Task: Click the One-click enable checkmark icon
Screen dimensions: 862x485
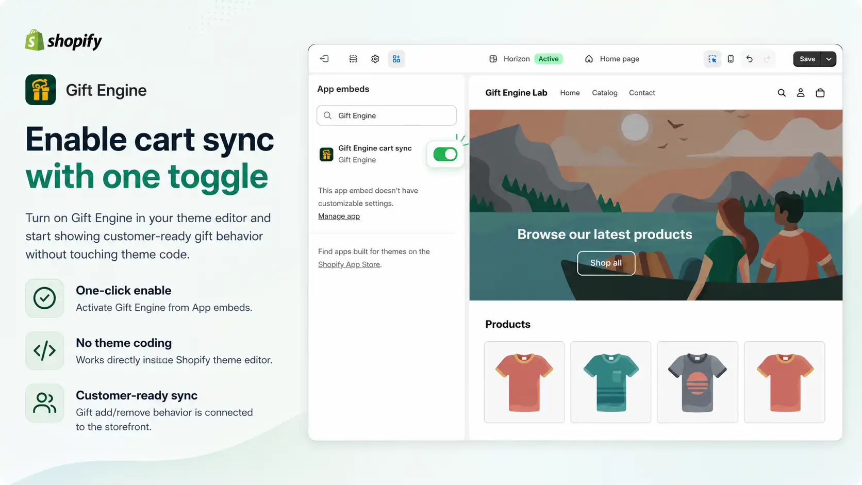Action: coord(45,298)
